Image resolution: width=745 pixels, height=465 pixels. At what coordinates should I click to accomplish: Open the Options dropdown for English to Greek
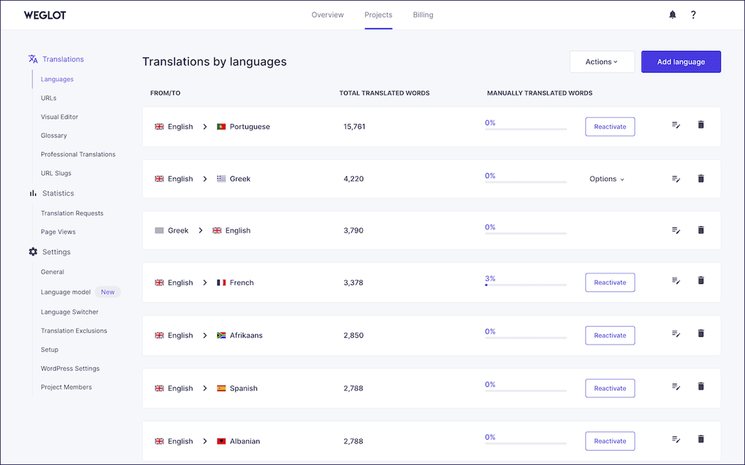[606, 179]
